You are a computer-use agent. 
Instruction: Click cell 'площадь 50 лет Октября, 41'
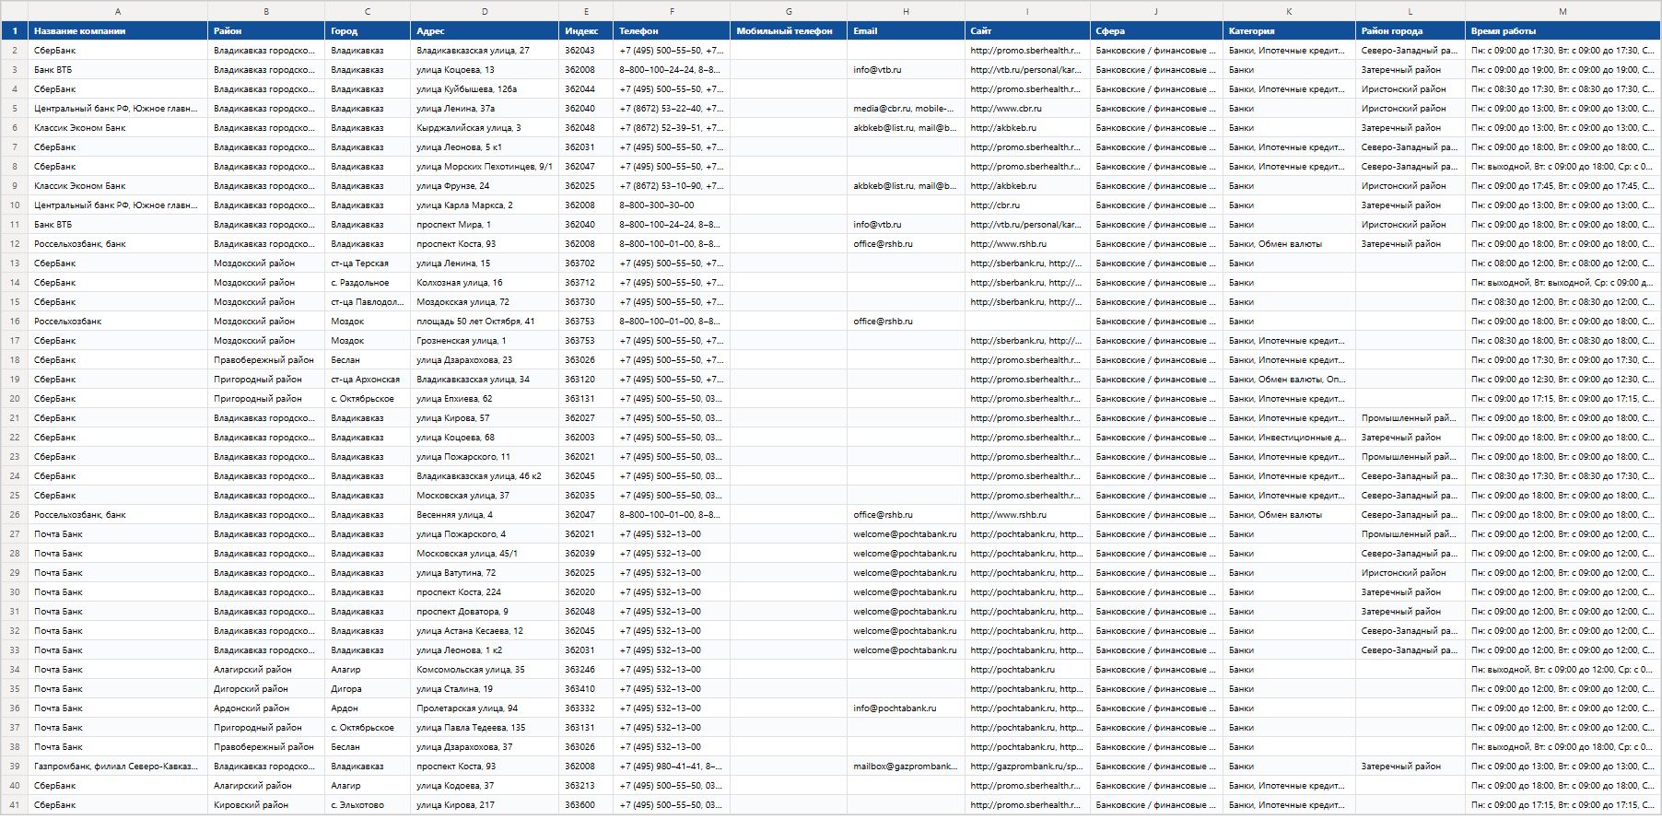click(x=485, y=322)
